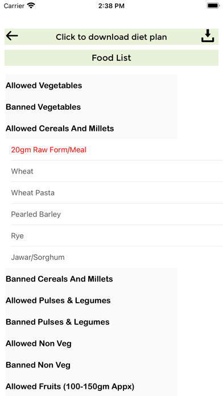
Task: Expand Allowed Non Veg section
Action: 92,343
